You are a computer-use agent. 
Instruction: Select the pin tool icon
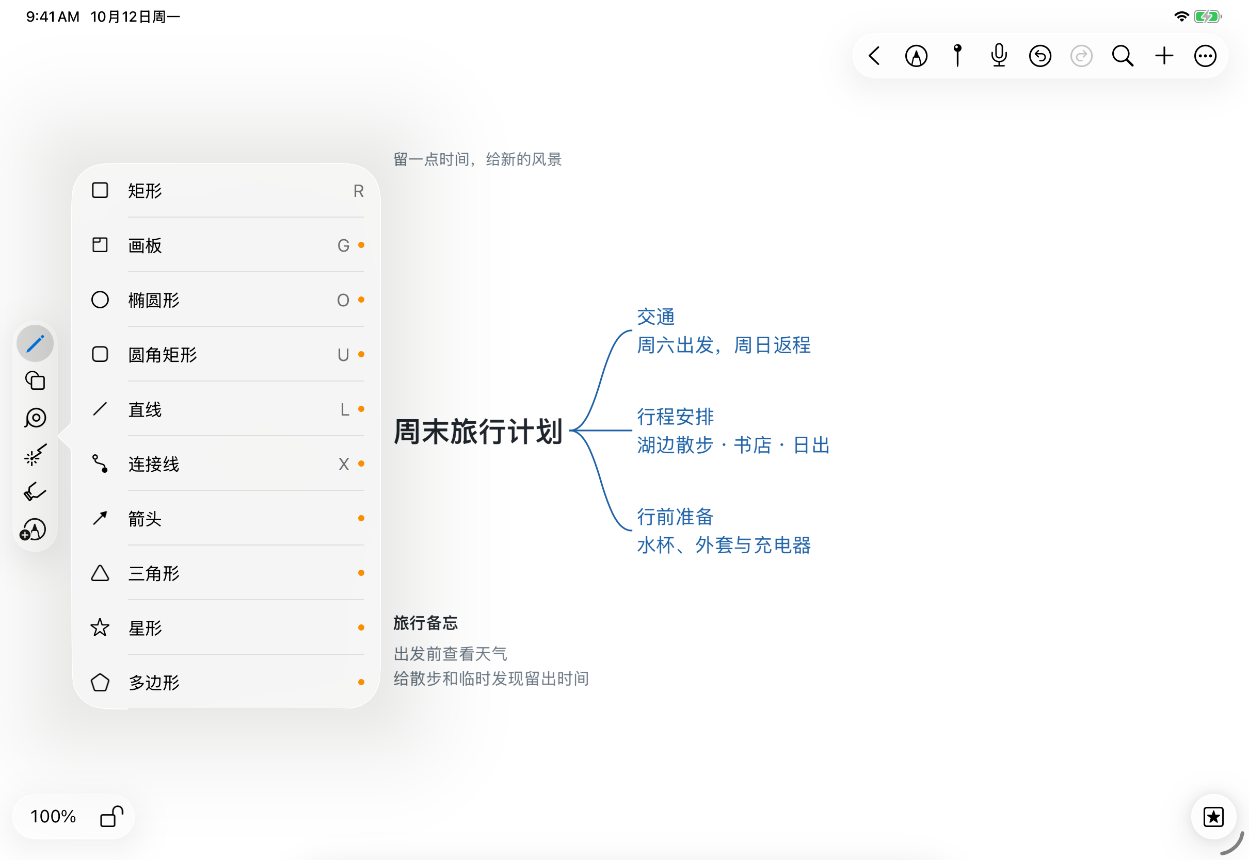[957, 55]
